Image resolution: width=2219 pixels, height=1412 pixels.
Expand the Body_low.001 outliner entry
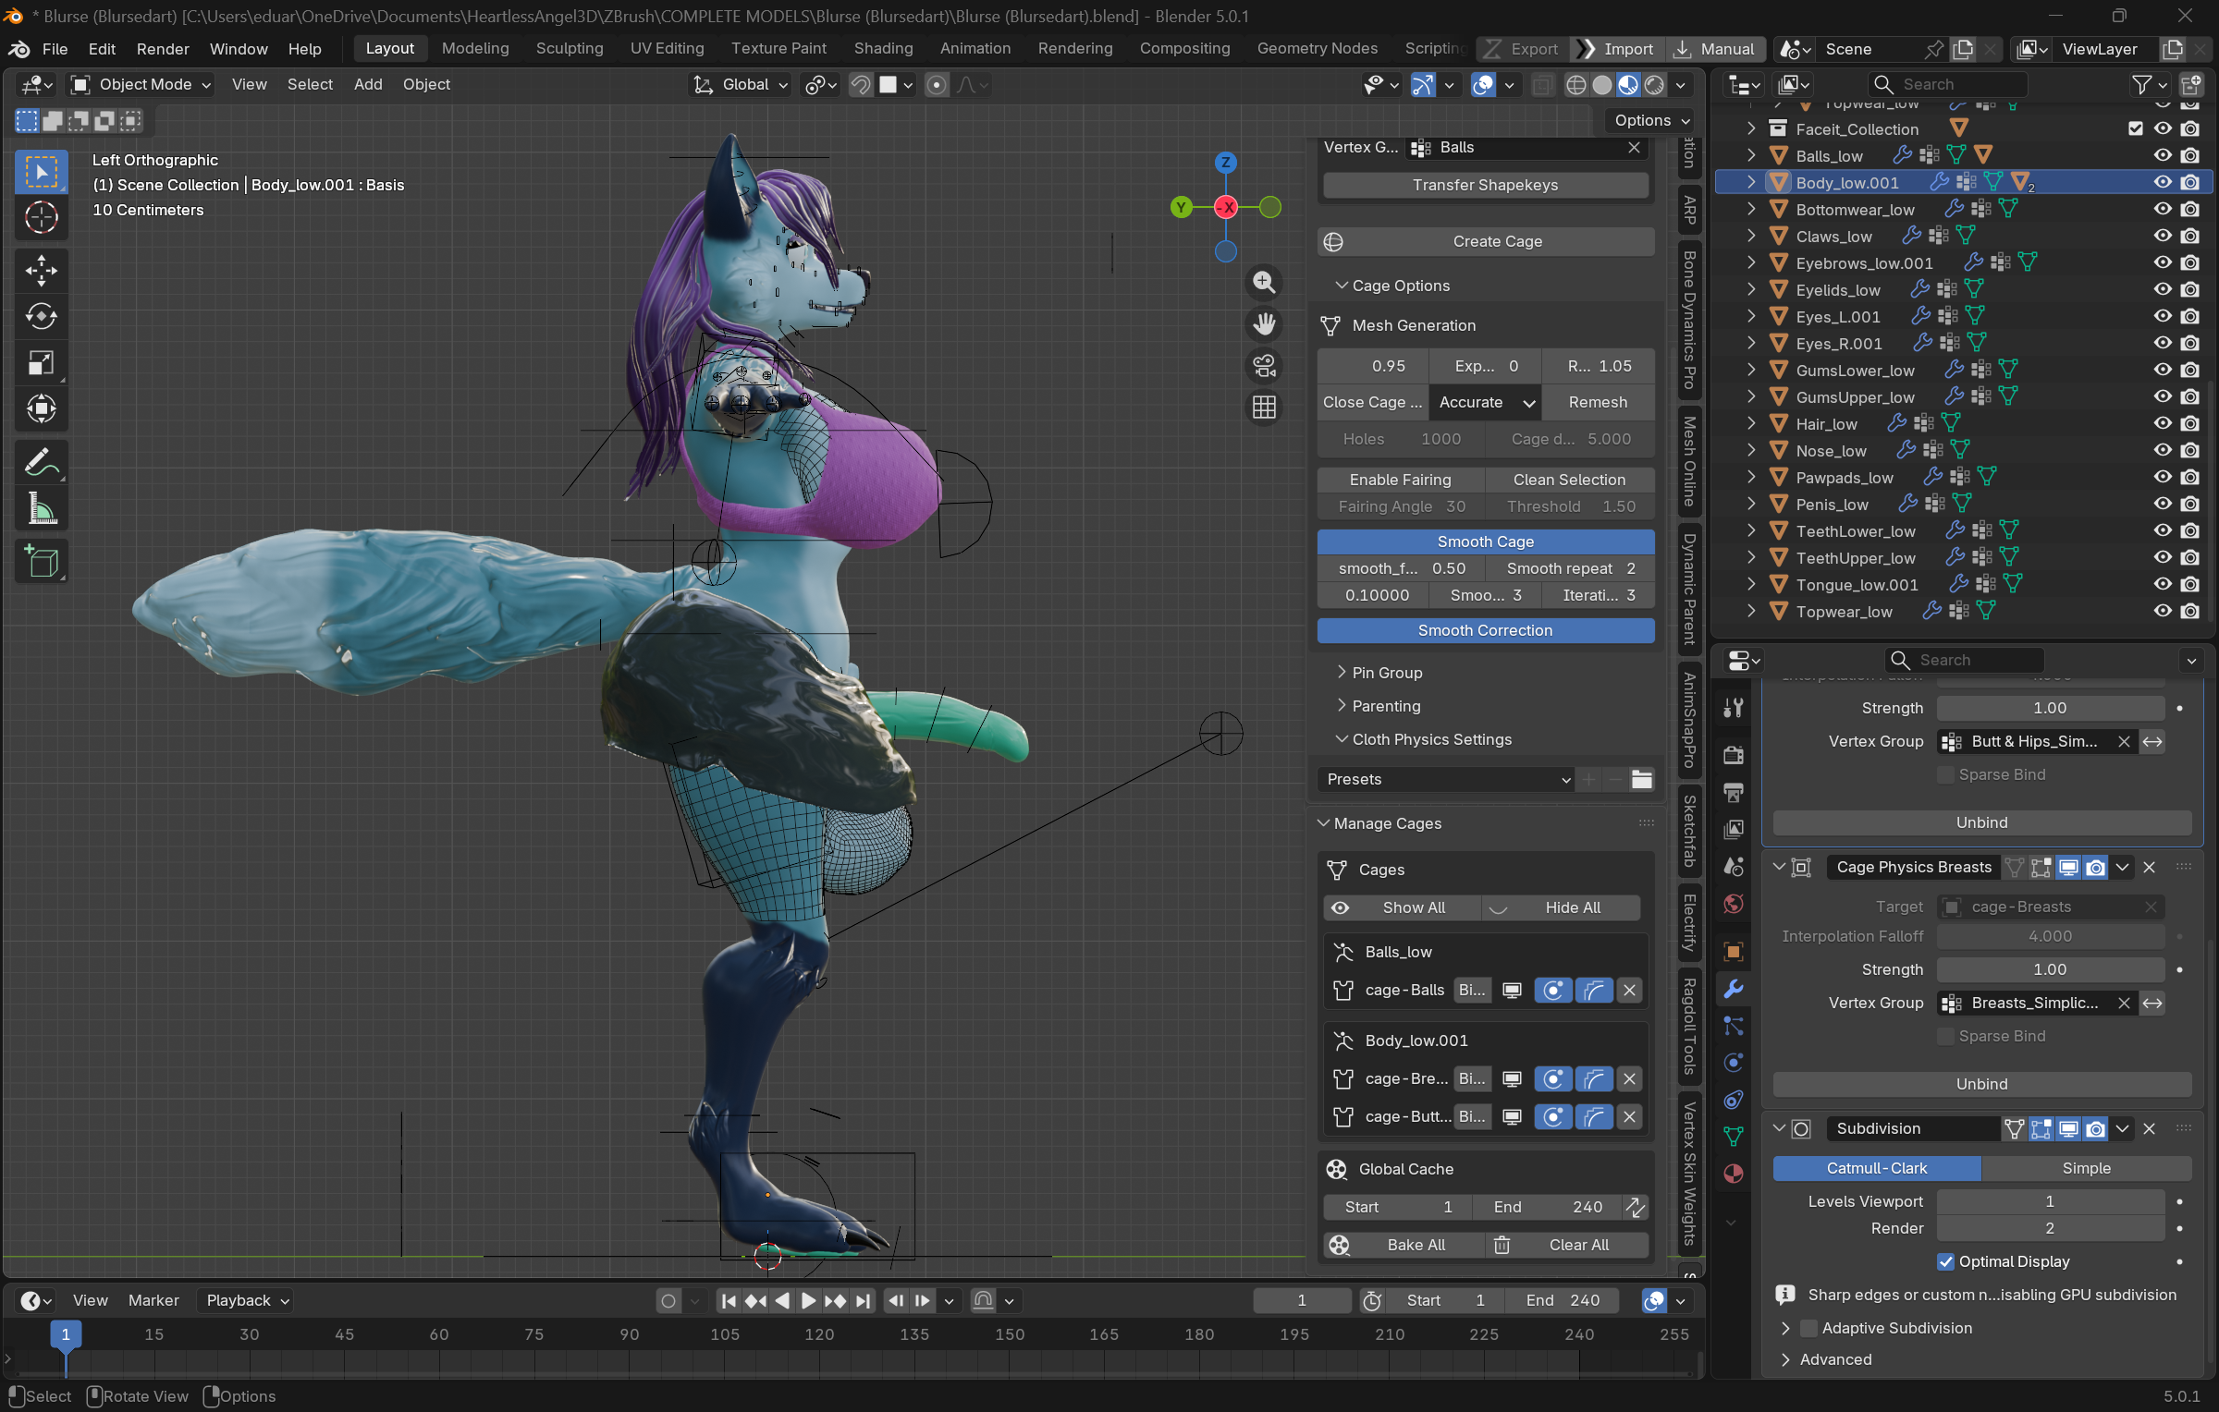click(1751, 182)
